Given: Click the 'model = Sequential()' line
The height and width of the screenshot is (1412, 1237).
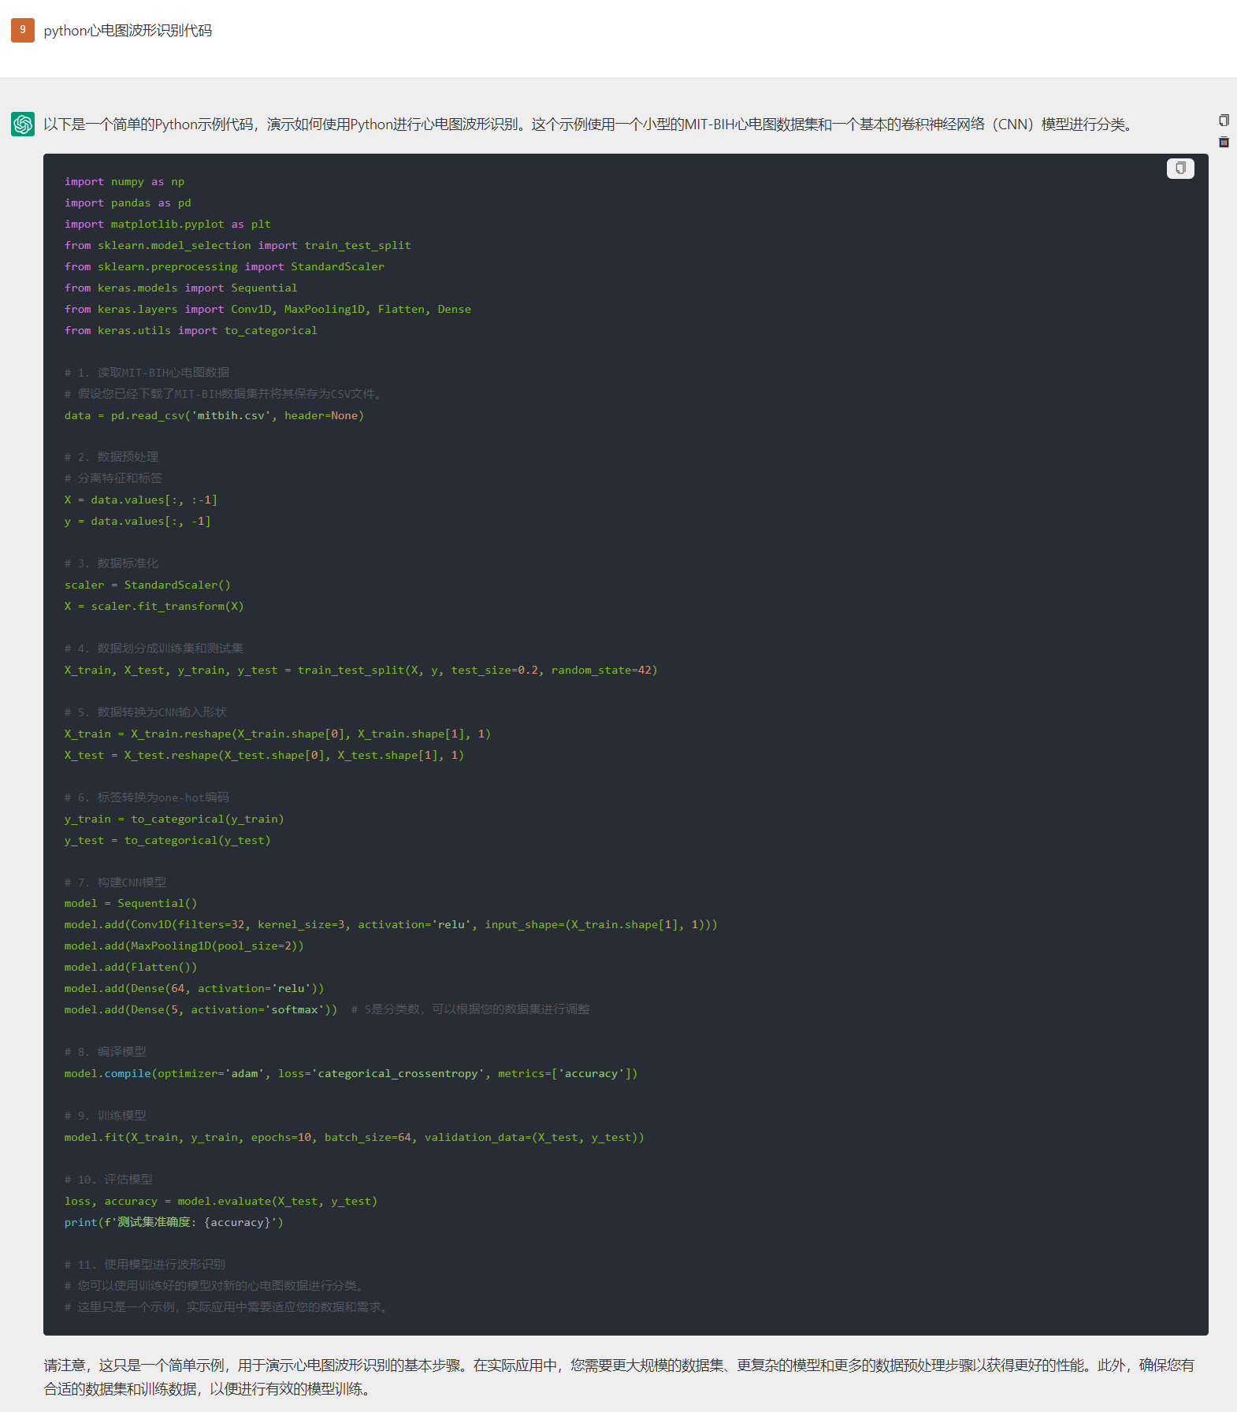Looking at the screenshot, I should [131, 904].
